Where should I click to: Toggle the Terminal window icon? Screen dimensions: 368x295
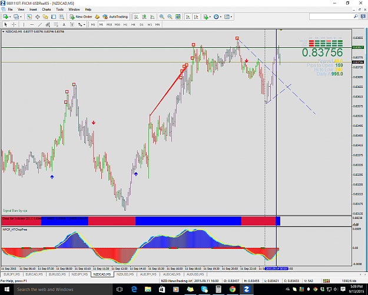54,17
